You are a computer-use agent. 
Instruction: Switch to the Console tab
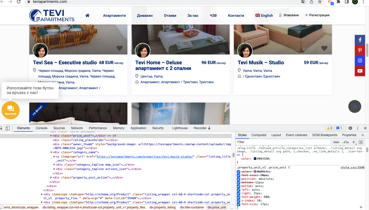[41, 128]
